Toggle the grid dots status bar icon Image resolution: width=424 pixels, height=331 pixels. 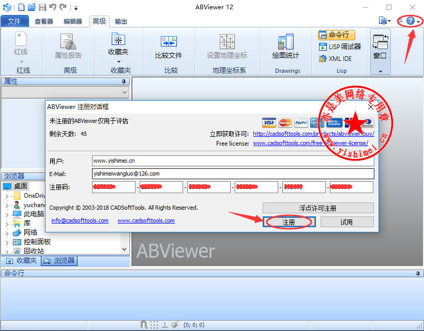point(155,325)
